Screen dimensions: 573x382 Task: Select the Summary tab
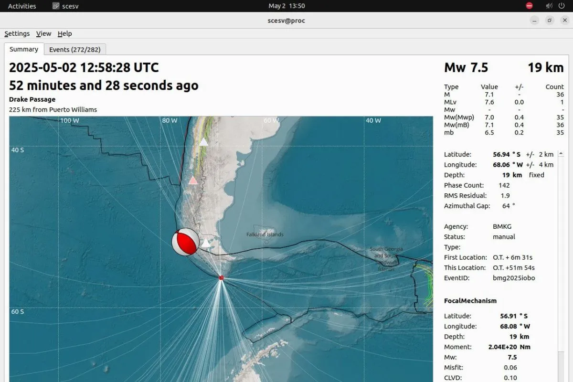[24, 49]
